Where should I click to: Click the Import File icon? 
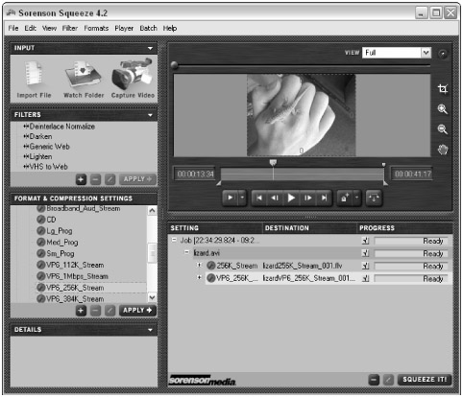(x=34, y=76)
